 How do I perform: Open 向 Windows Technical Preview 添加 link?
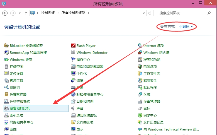click(171, 129)
